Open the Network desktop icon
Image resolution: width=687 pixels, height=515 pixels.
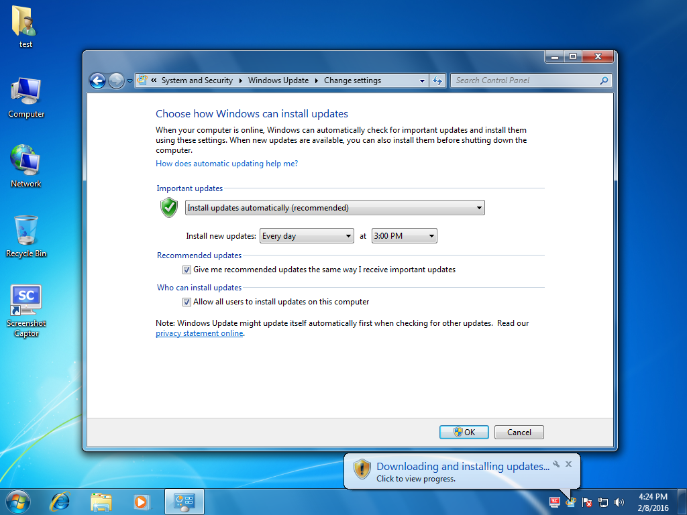click(26, 166)
